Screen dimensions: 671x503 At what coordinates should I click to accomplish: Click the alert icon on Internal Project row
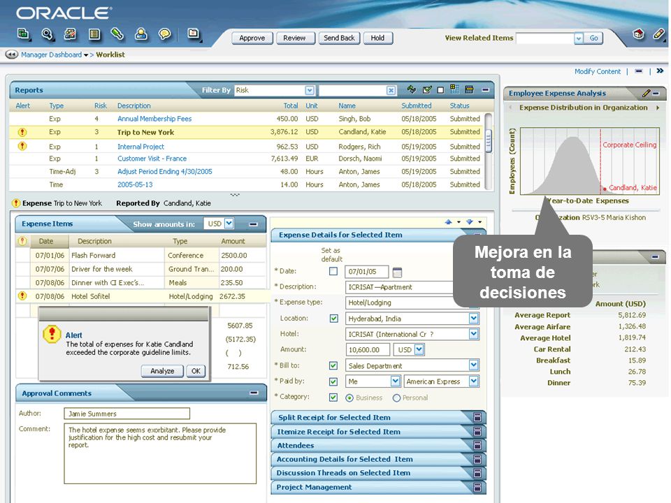click(22, 146)
